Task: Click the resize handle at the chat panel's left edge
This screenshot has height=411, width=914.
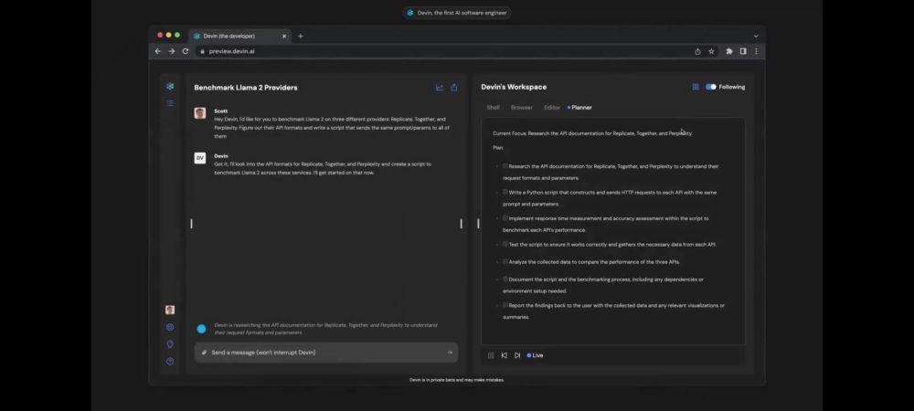Action: point(191,224)
